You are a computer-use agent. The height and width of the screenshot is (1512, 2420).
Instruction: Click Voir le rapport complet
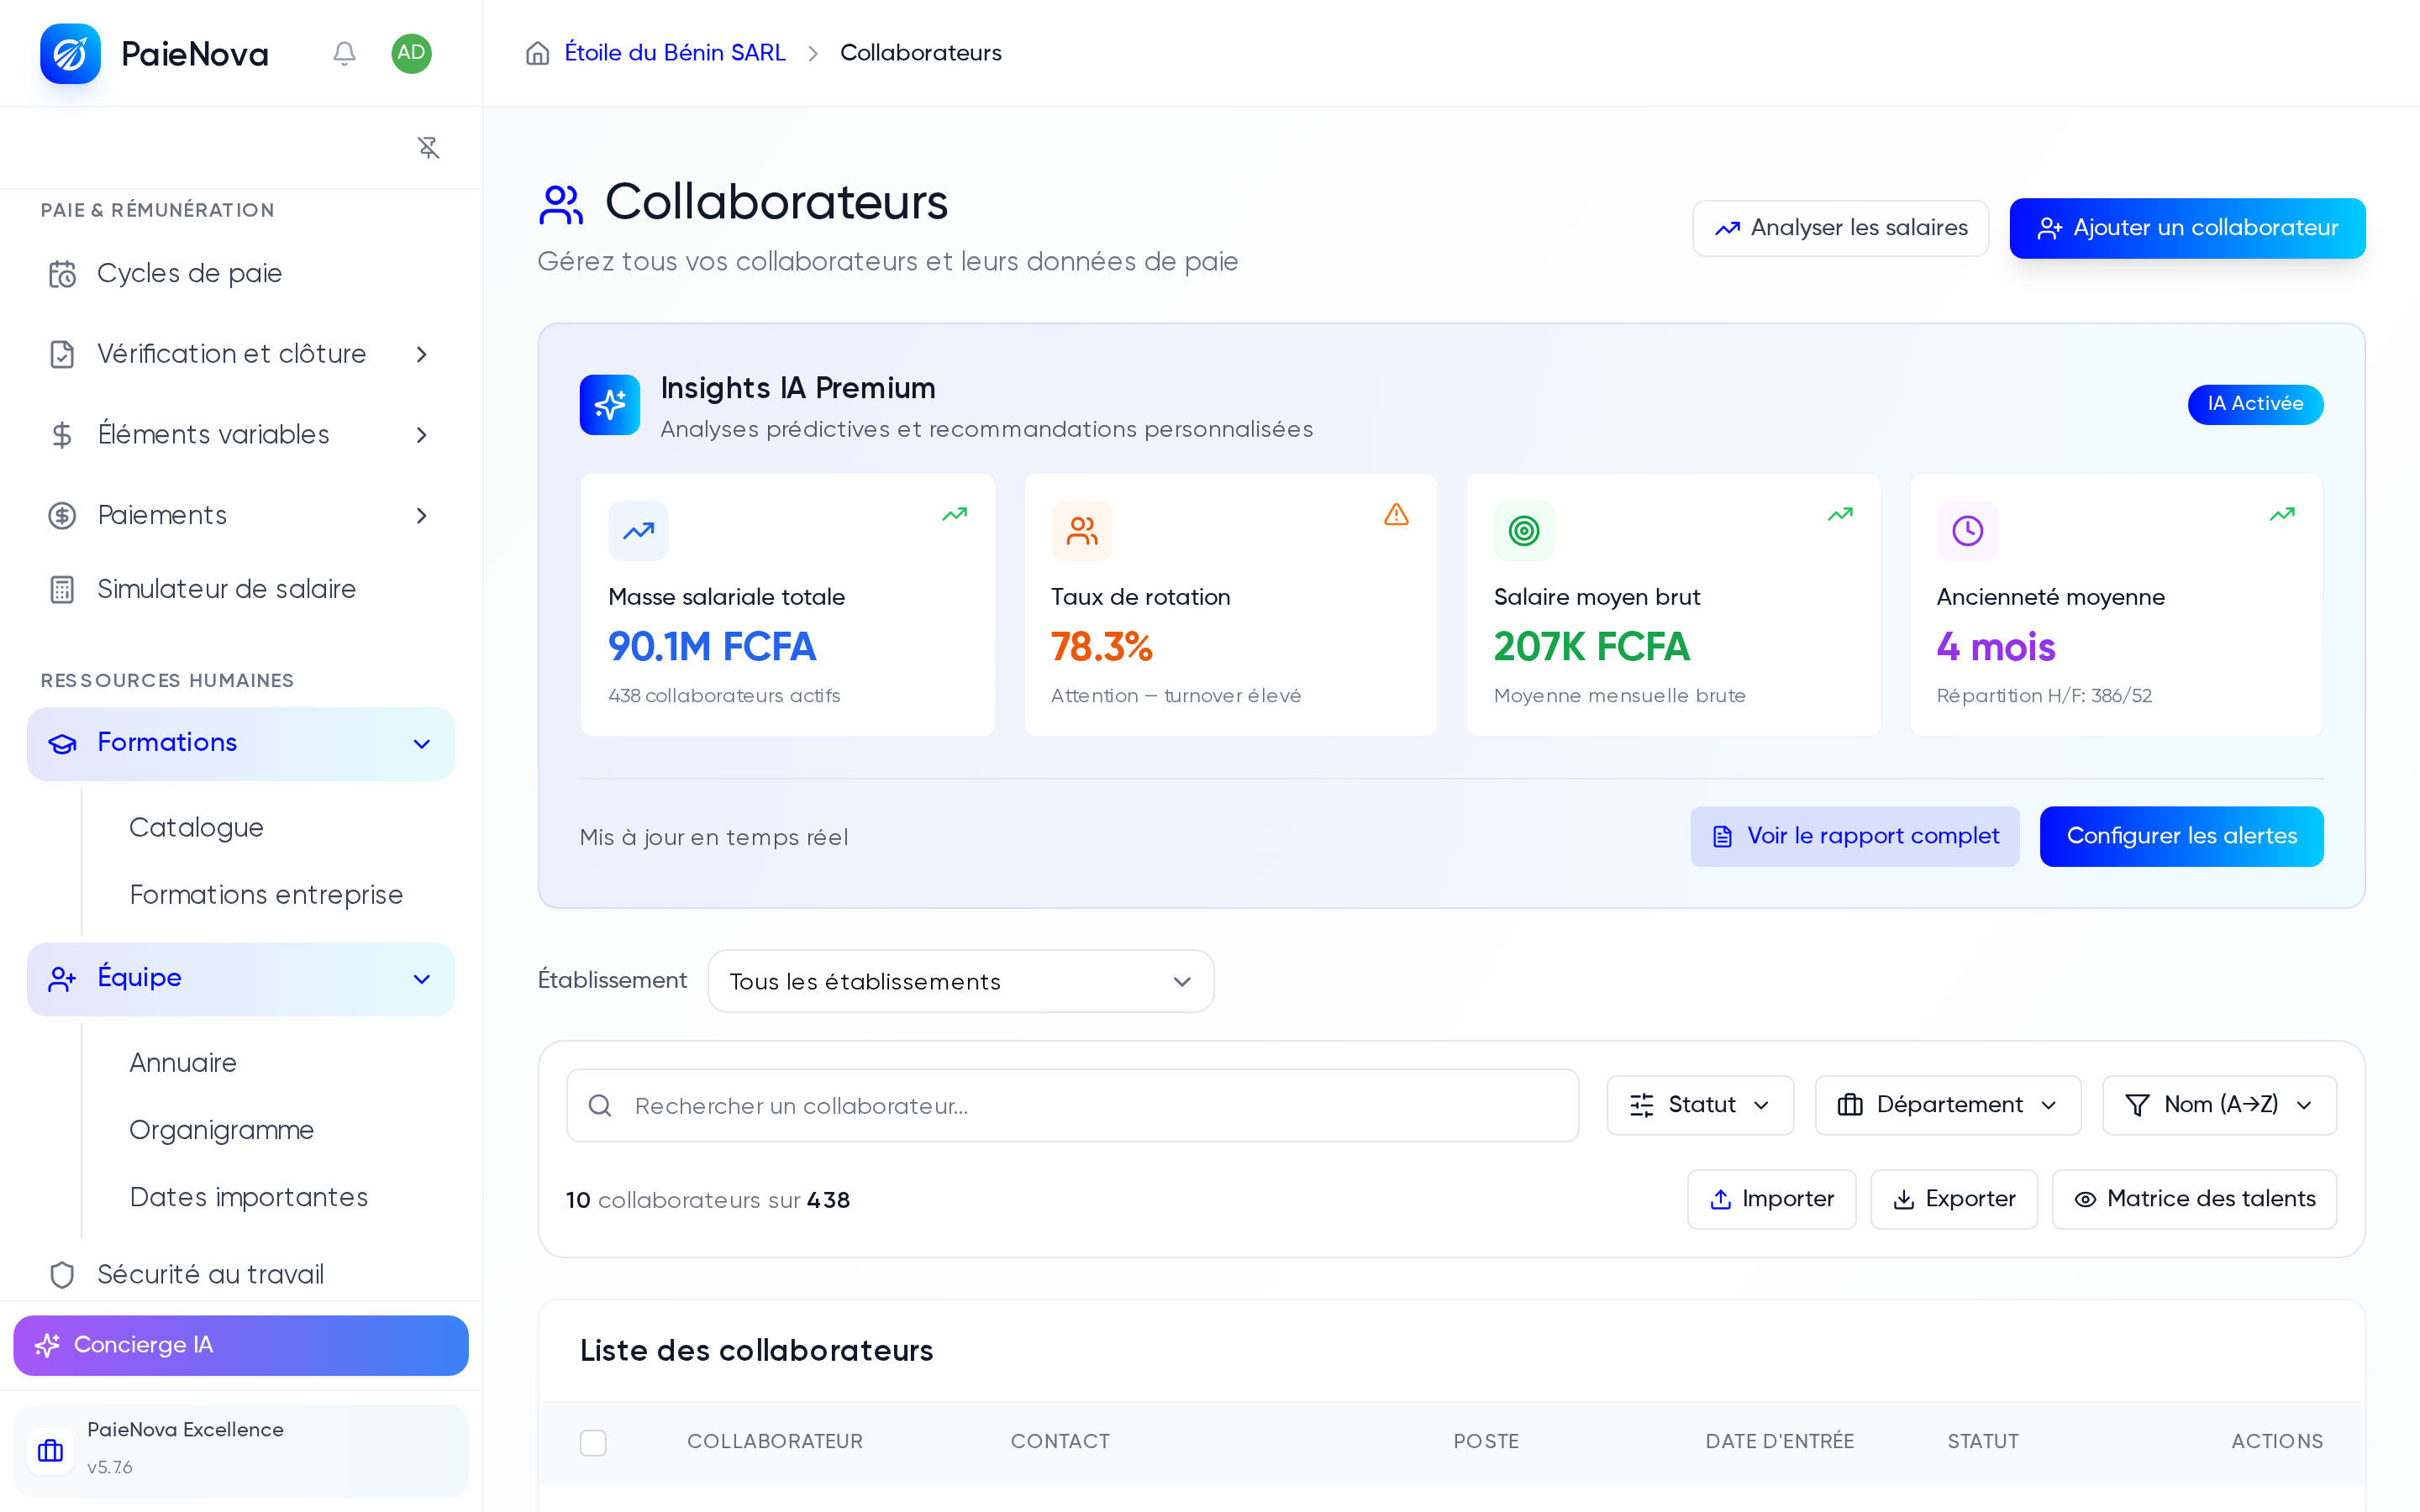point(1855,836)
